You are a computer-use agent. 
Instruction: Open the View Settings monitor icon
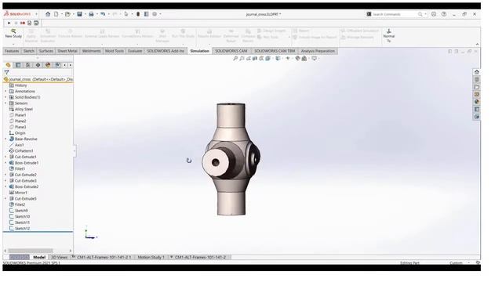coord(315,59)
